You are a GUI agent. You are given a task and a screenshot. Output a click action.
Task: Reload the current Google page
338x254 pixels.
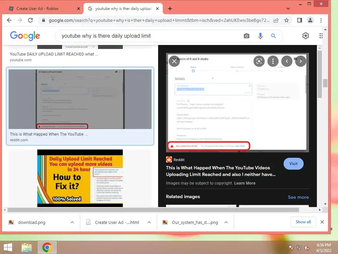point(30,20)
